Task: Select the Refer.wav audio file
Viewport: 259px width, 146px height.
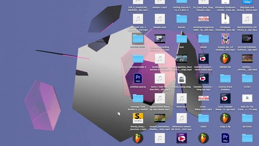Action: 182,99
